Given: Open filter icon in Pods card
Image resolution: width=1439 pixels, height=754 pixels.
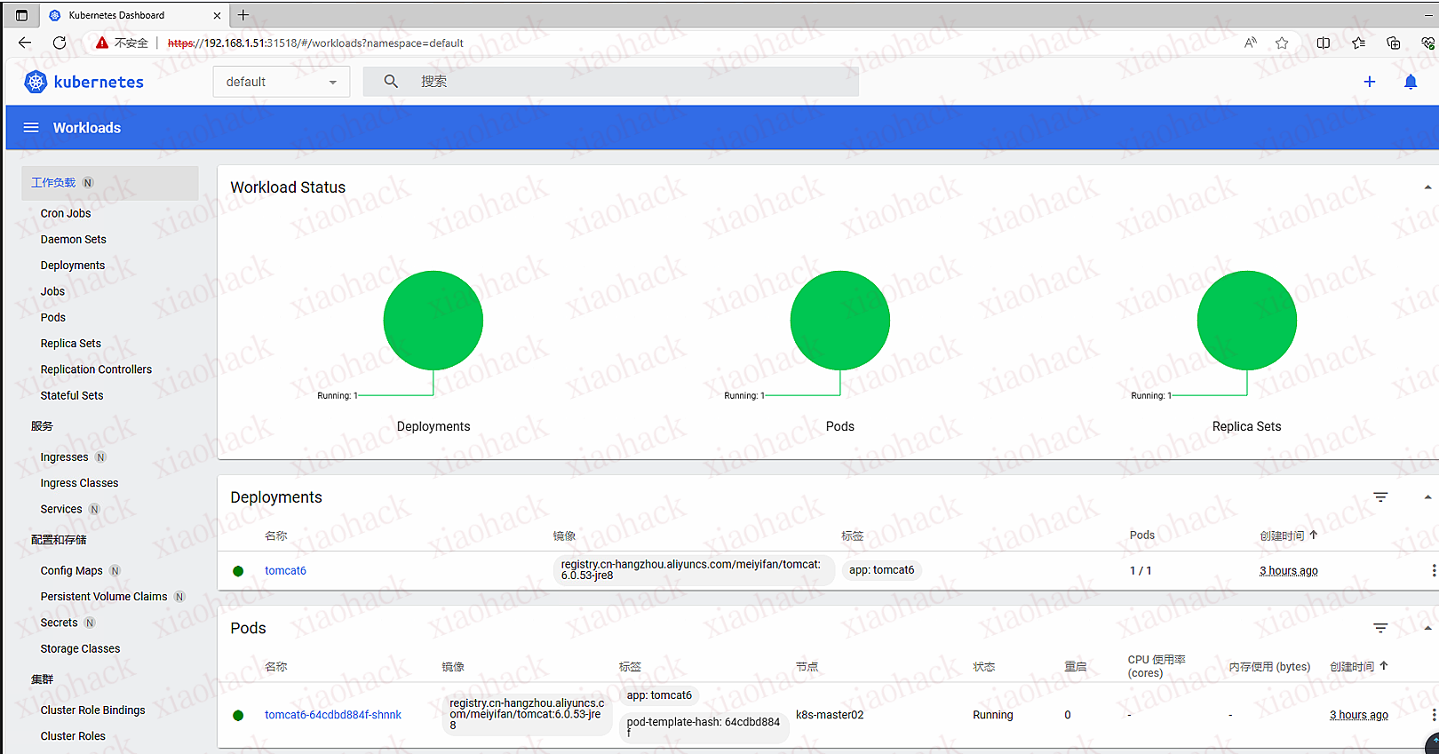Looking at the screenshot, I should [x=1380, y=628].
